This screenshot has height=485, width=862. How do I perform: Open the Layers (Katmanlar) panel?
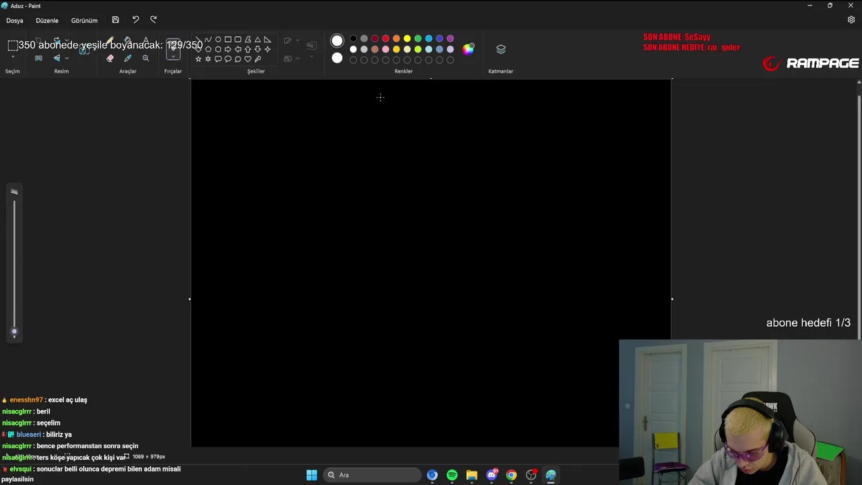pos(501,49)
